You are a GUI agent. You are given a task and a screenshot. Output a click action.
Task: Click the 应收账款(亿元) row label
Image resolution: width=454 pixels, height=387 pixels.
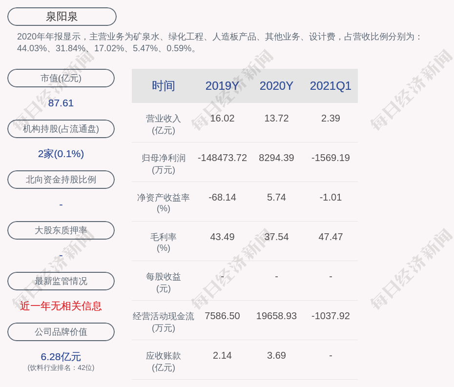164,362
